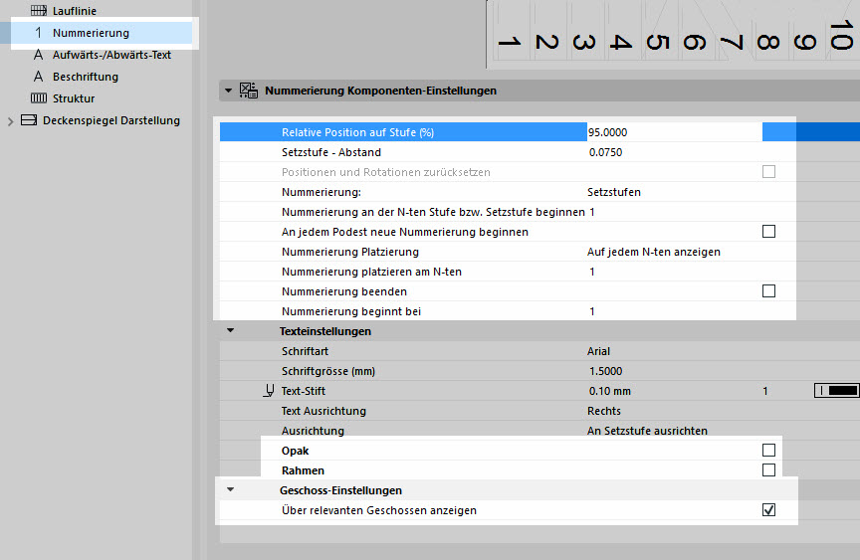Collapse Nummerierung Komponenten-Einstellungen panel
Screen dimensions: 860x560
[x=228, y=91]
